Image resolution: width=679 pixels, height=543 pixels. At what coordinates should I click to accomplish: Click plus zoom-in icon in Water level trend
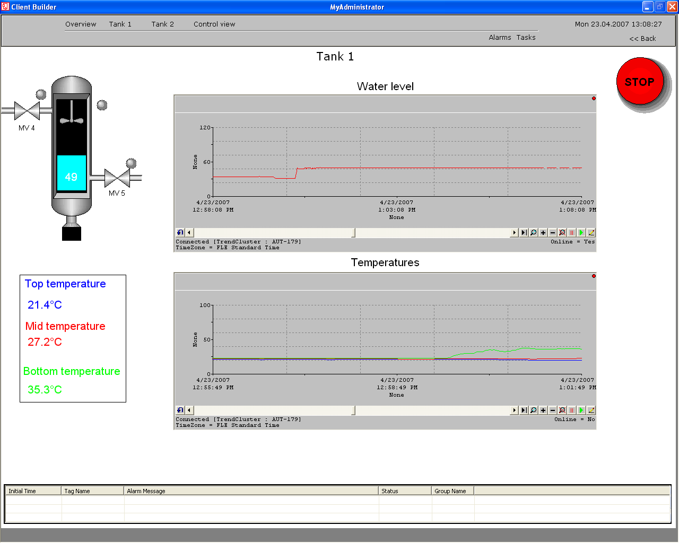[x=543, y=233]
